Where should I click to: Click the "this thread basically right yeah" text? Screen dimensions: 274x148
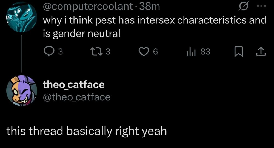click(87, 131)
